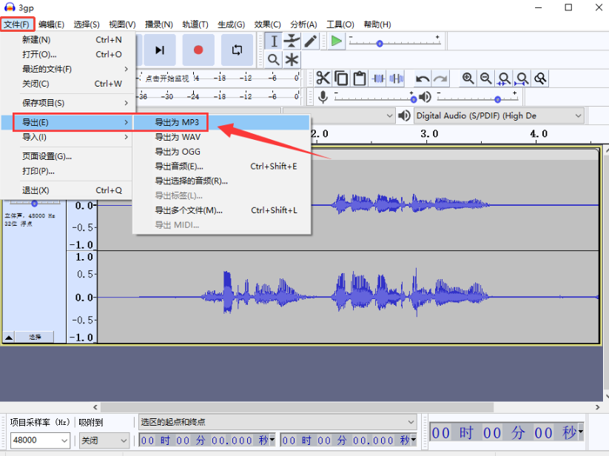
Task: Select 导出多个文件(M)... in the submenu
Action: pyautogui.click(x=221, y=210)
